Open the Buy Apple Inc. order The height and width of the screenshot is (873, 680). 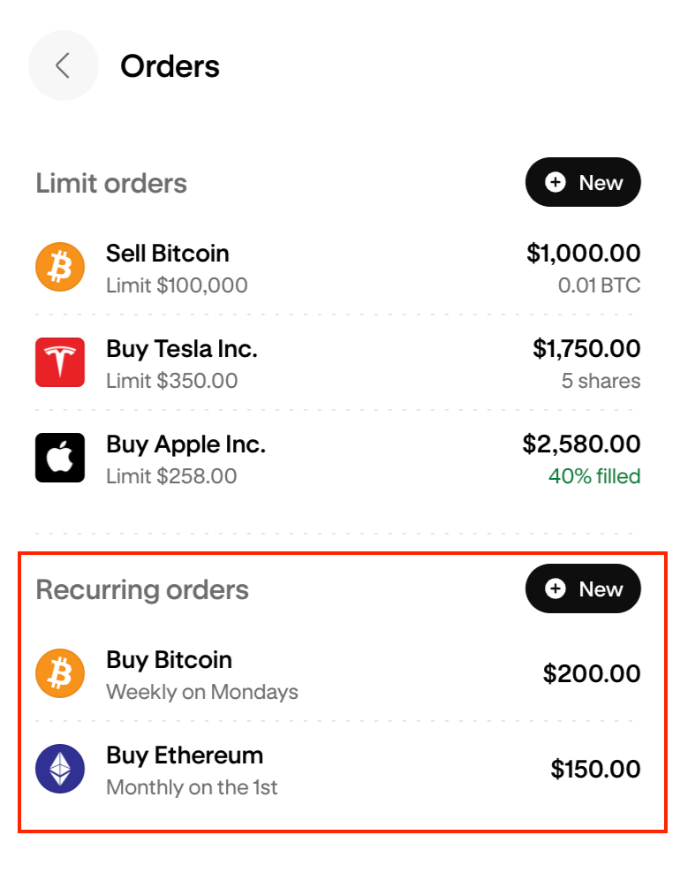coord(338,459)
